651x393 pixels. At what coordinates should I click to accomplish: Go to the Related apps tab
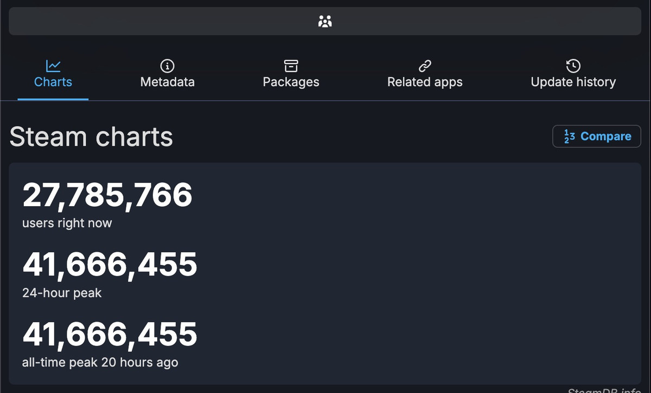425,82
